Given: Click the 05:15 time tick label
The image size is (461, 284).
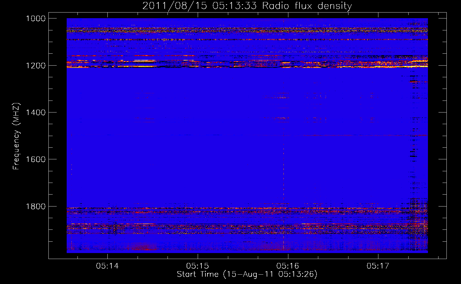Looking at the screenshot, I should [x=197, y=266].
